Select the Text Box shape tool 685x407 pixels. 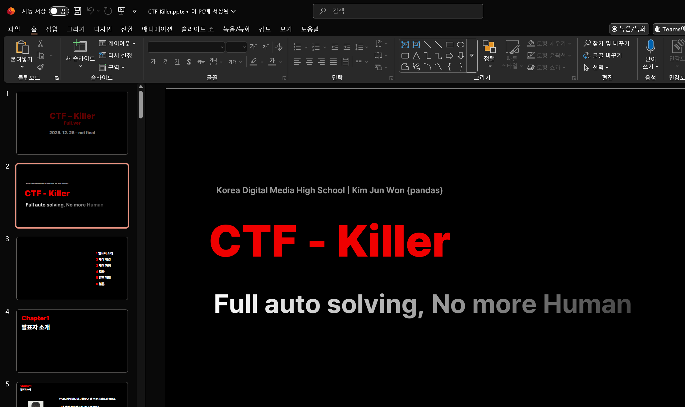click(x=405, y=45)
